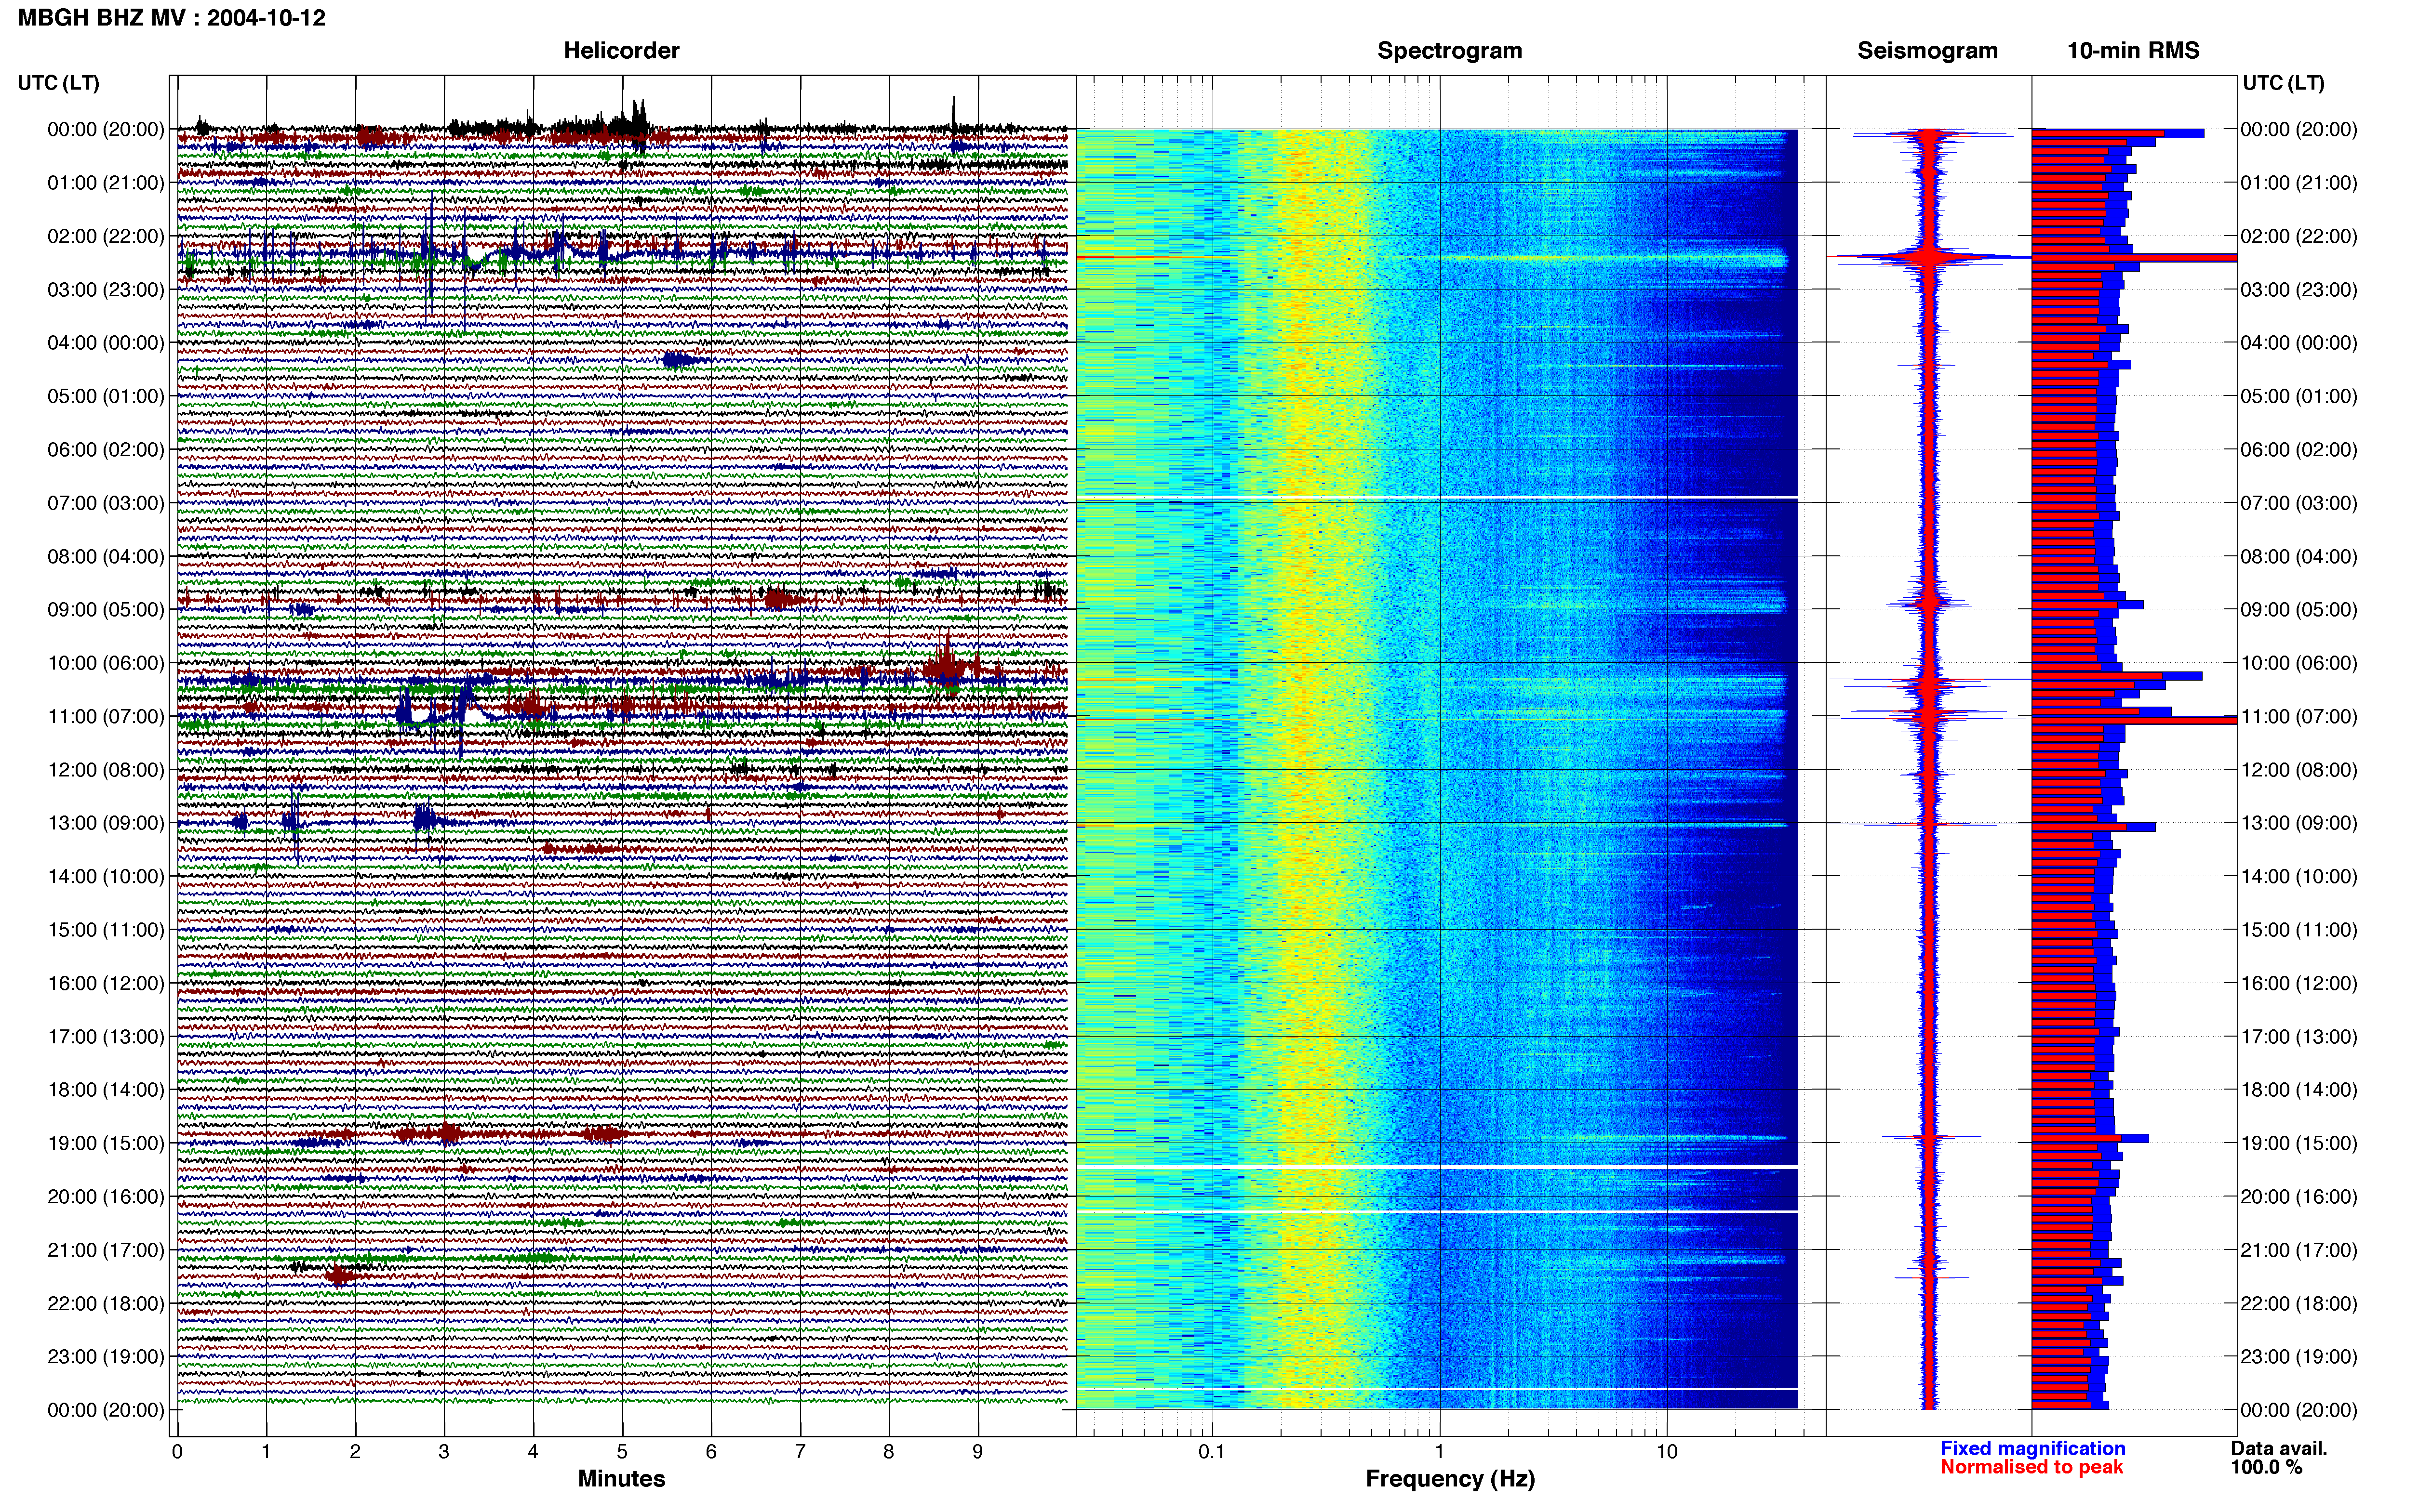Click 01:00 (21:00) on the Helicorder time axis

click(106, 183)
